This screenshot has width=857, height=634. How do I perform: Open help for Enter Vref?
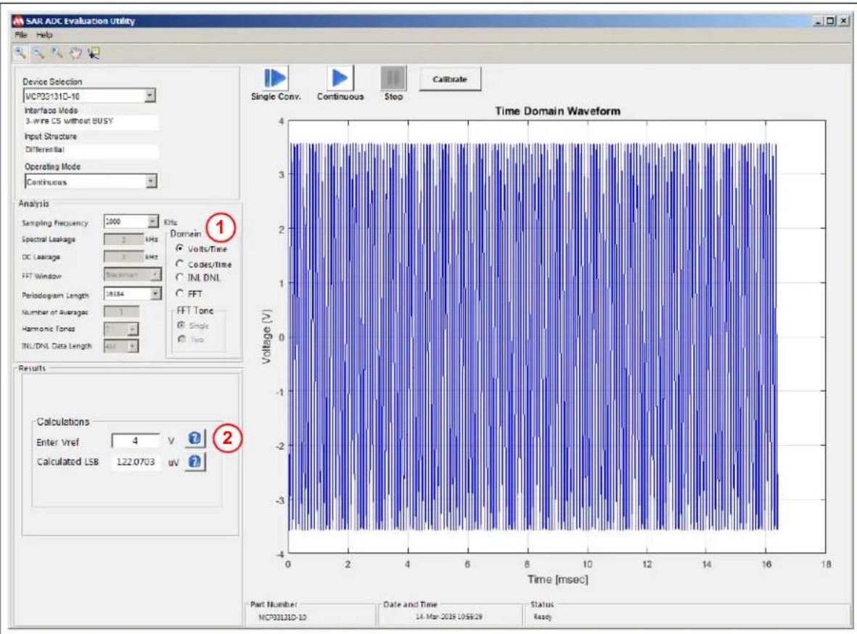tap(195, 438)
